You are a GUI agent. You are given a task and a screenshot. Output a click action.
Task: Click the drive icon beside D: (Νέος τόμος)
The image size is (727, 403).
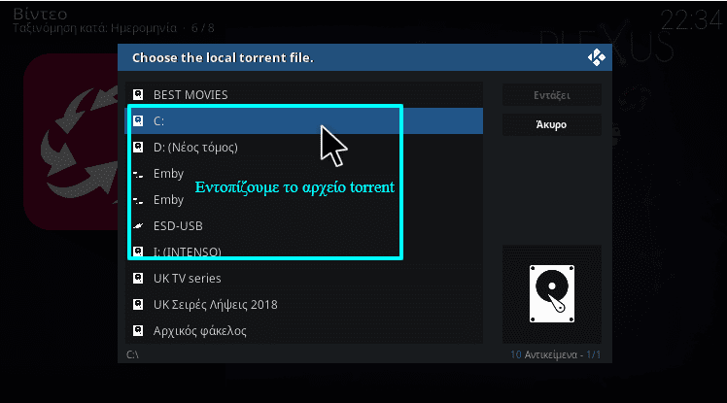click(x=138, y=148)
